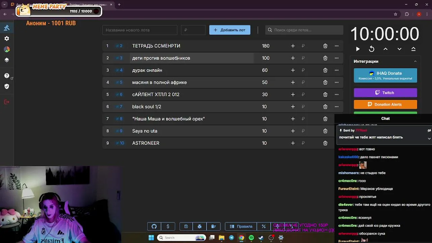Connect IHAQ Donate integration
Image resolution: width=432 pixels, height=243 pixels.
(385, 75)
